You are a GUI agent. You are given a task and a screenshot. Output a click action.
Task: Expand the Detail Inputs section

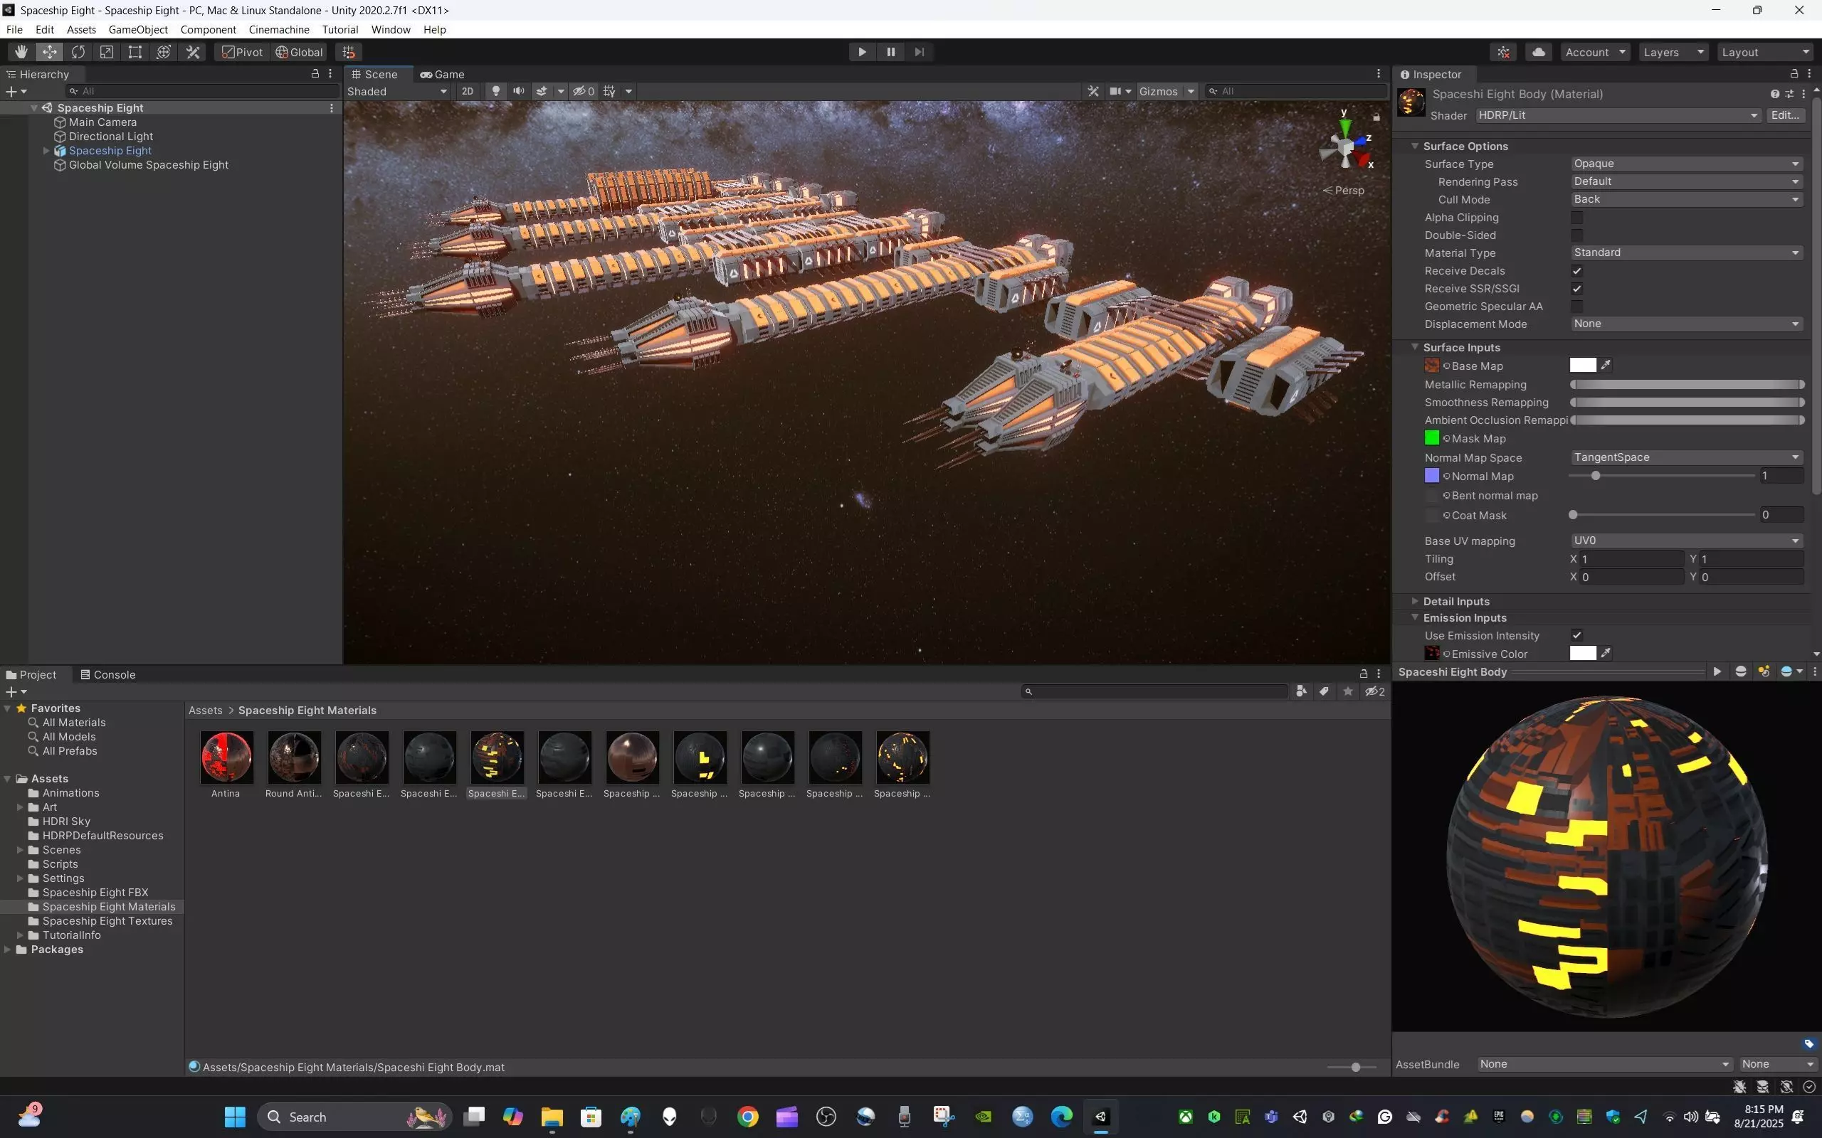[1456, 600]
